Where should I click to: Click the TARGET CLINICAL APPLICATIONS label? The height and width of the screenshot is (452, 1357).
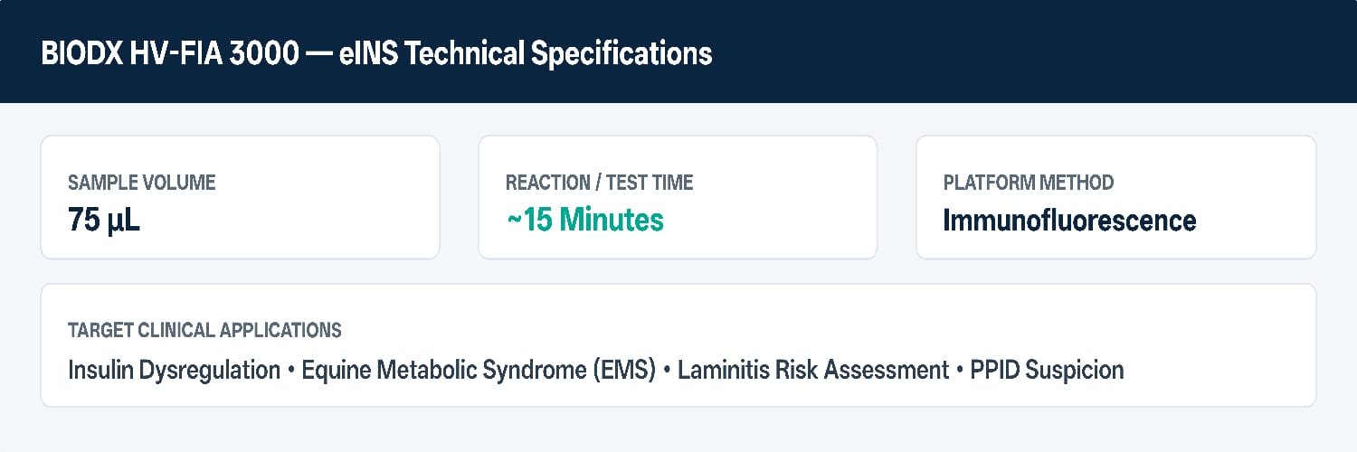coord(204,330)
